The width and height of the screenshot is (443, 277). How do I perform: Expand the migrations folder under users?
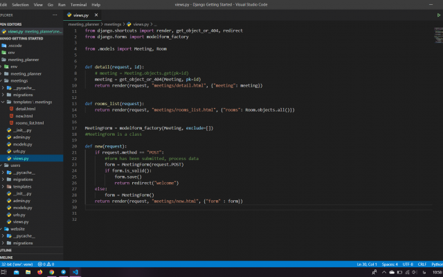tap(23, 179)
